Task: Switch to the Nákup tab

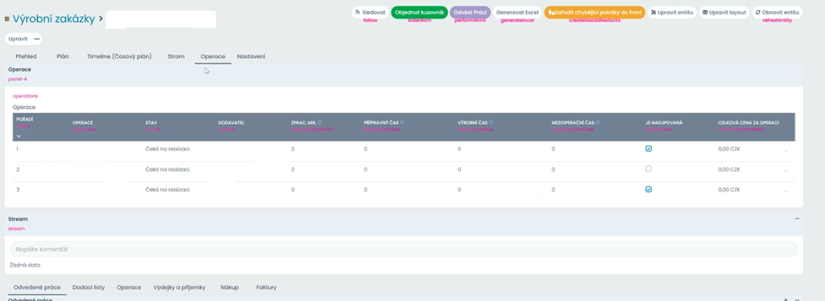Action: 230,287
